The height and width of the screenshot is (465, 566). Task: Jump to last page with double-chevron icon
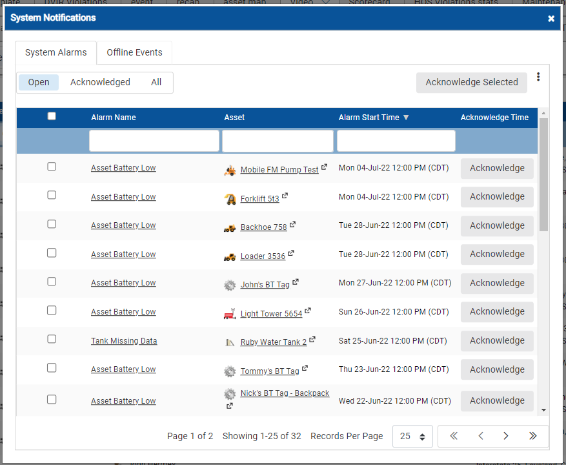(x=532, y=436)
